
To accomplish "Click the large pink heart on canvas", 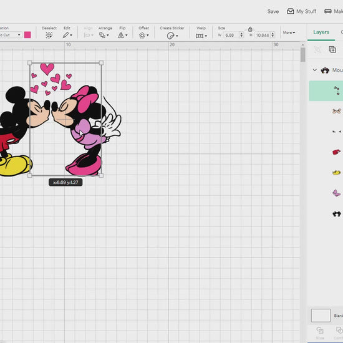I will (x=47, y=68).
